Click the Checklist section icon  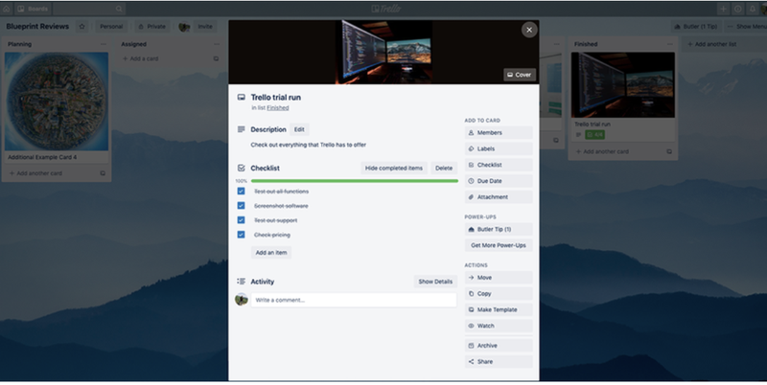pyautogui.click(x=242, y=168)
